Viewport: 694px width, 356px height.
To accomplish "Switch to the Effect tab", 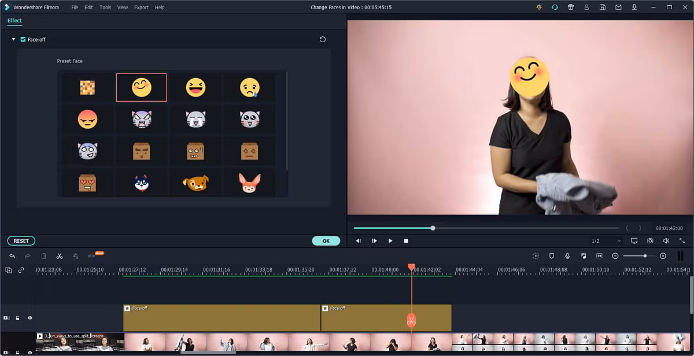I will tap(14, 20).
